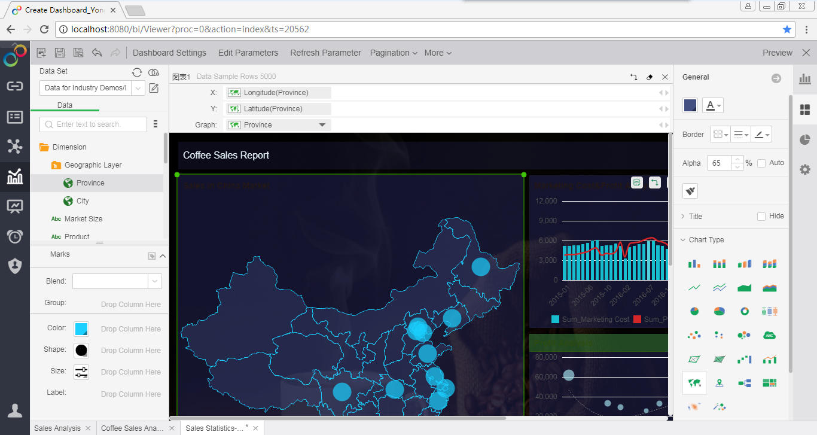The width and height of the screenshot is (817, 435).
Task: Select the basic bar chart type
Action: (694, 264)
